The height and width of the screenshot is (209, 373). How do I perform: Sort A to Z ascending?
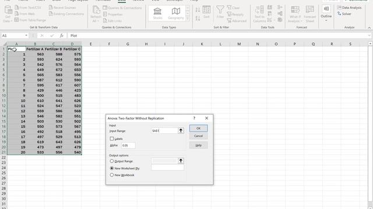pyautogui.click(x=198, y=10)
